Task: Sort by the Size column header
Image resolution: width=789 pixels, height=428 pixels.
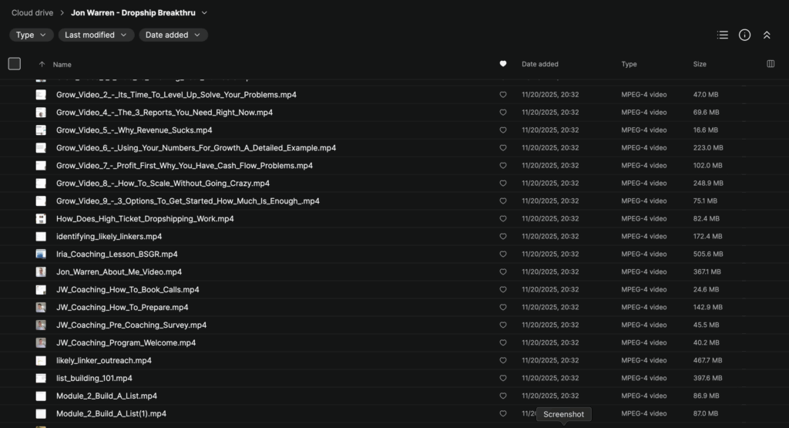Action: pyautogui.click(x=700, y=64)
